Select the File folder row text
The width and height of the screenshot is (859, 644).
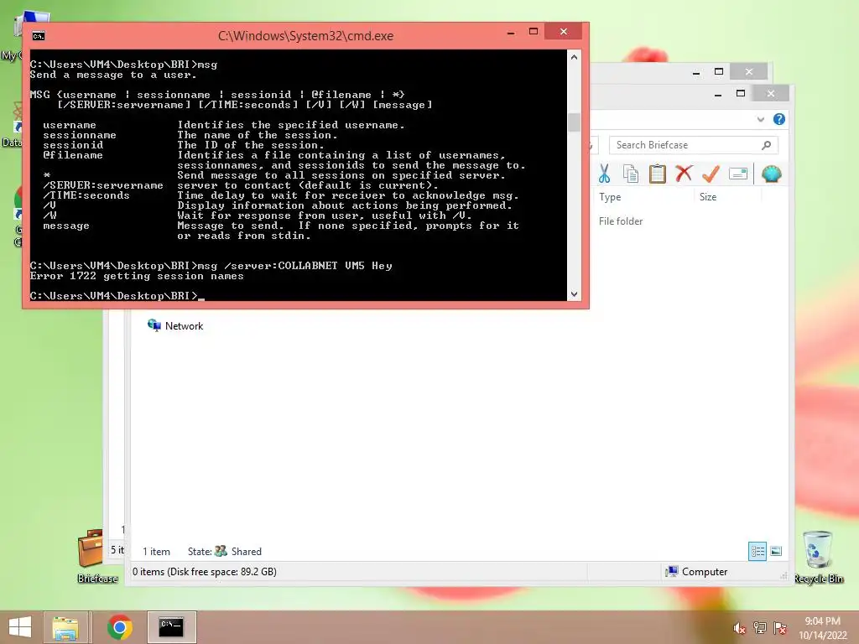click(621, 221)
